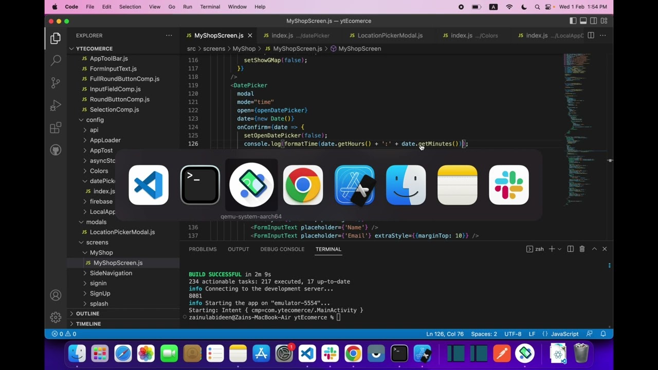Open the Terminal menu in menu bar
Viewport: 658px width, 370px height.
210,7
